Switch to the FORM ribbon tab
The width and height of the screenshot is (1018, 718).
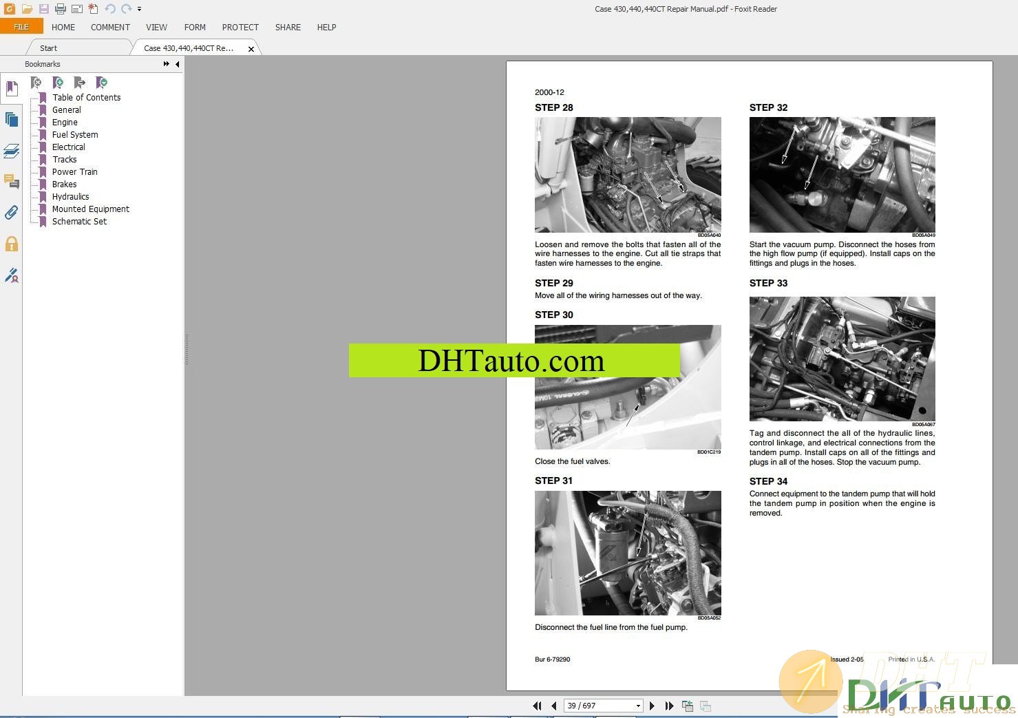(195, 28)
